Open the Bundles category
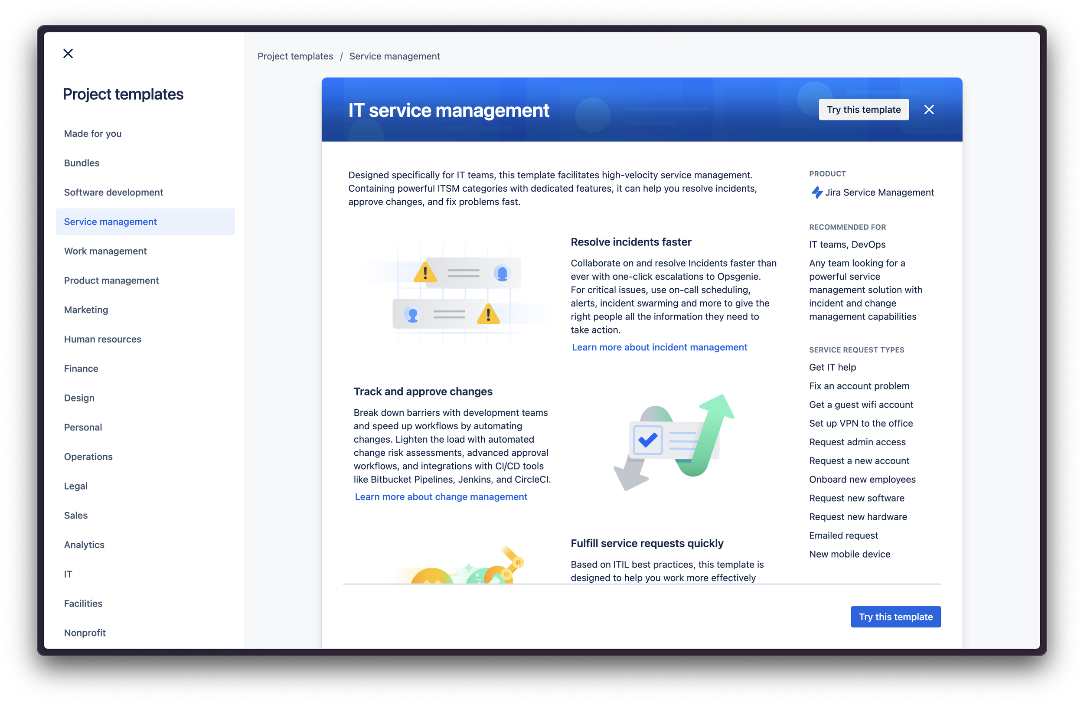 [x=82, y=163]
